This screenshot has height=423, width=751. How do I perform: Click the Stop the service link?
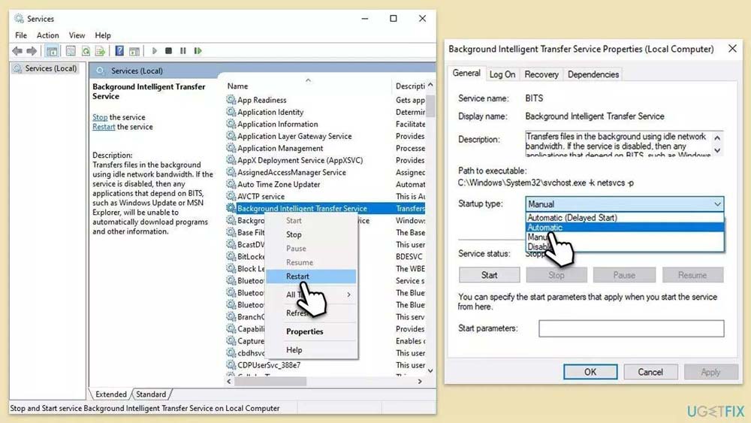tap(100, 117)
